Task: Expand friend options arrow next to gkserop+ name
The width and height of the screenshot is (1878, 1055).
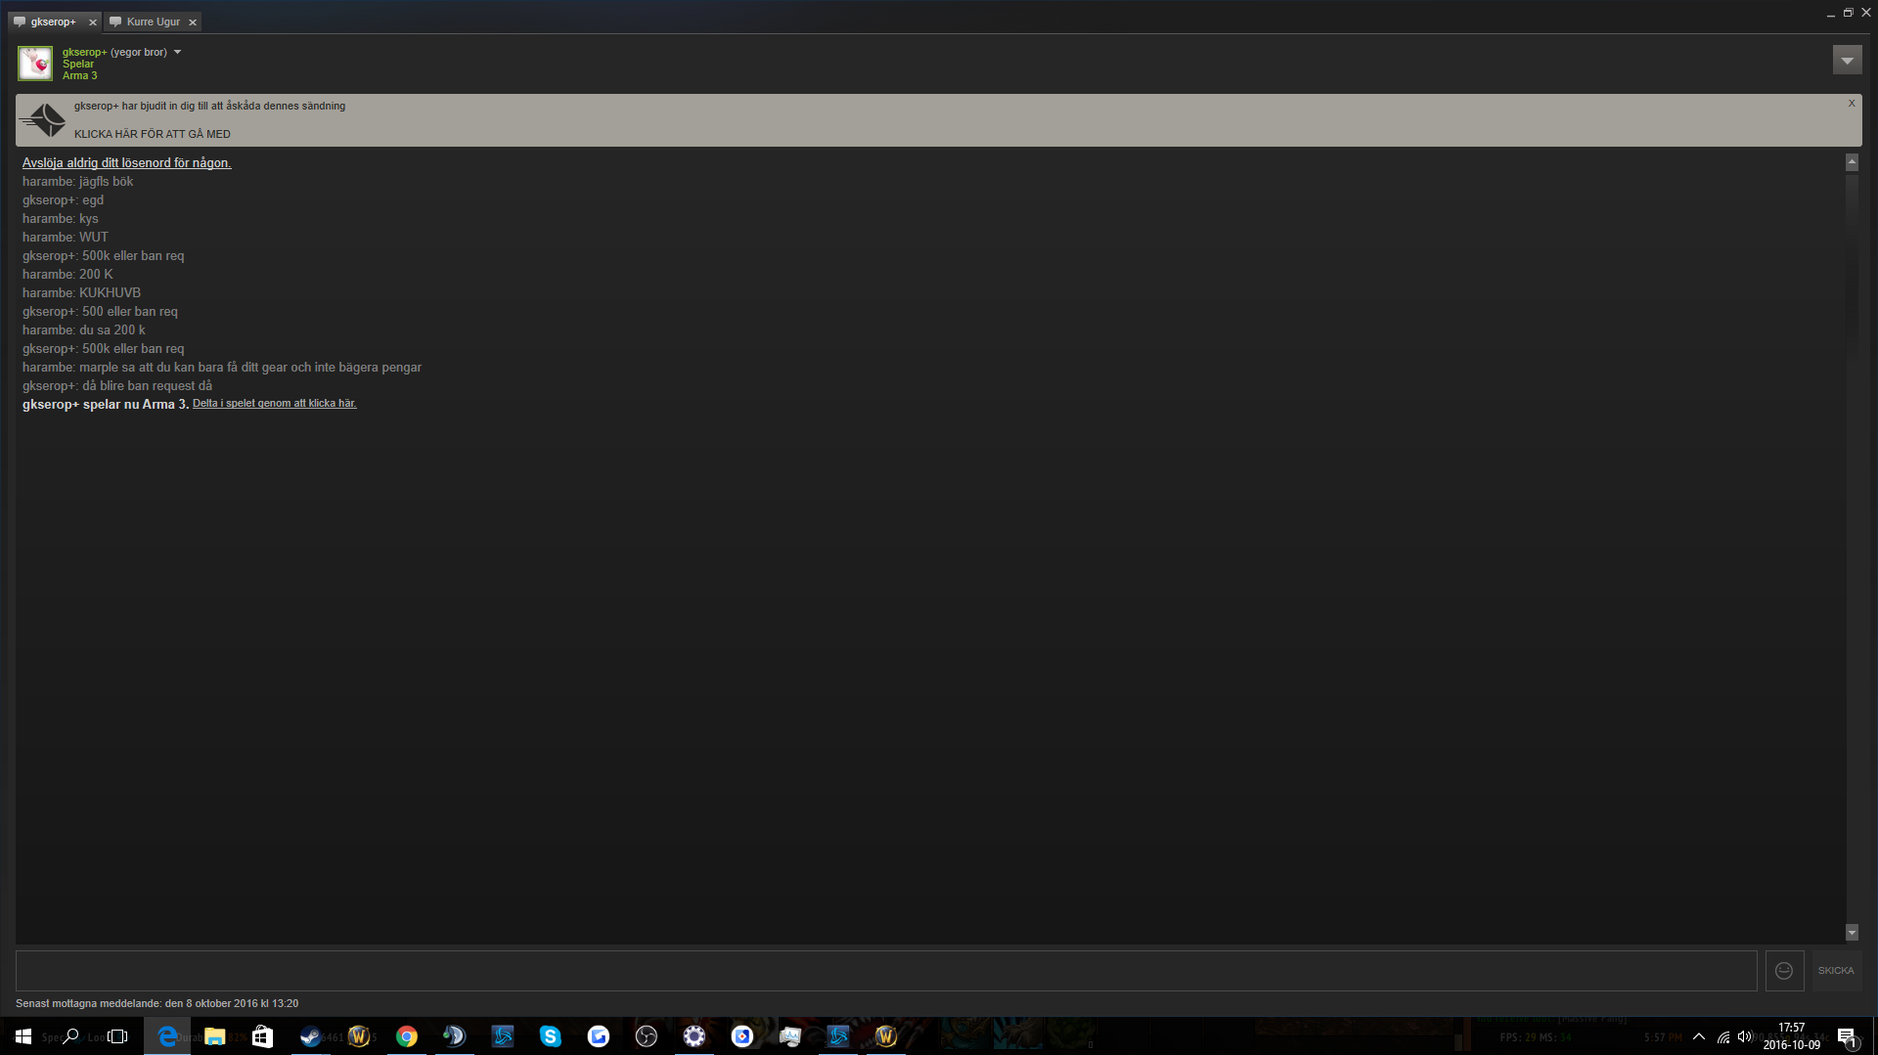Action: coord(177,52)
